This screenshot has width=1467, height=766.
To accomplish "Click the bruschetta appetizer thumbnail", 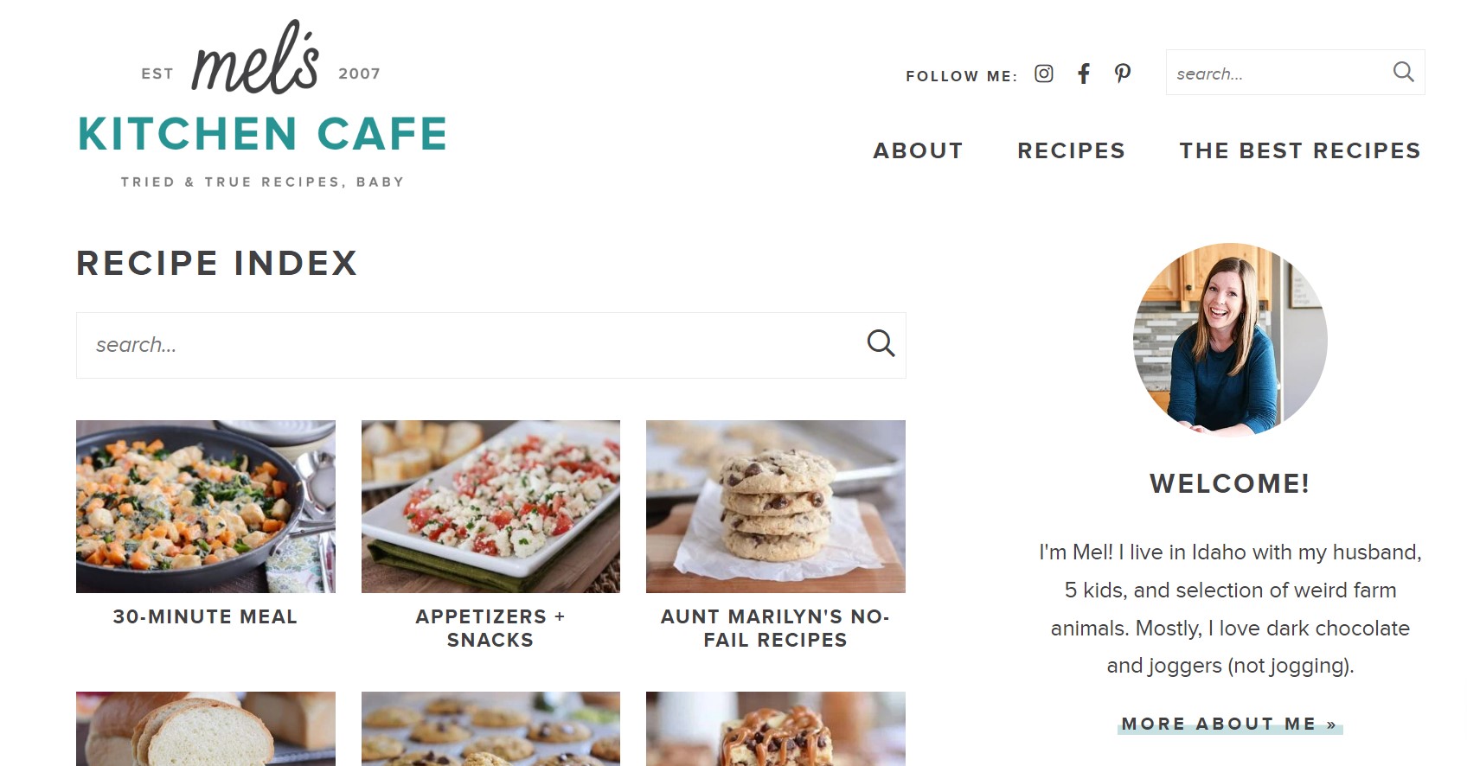I will [x=490, y=507].
